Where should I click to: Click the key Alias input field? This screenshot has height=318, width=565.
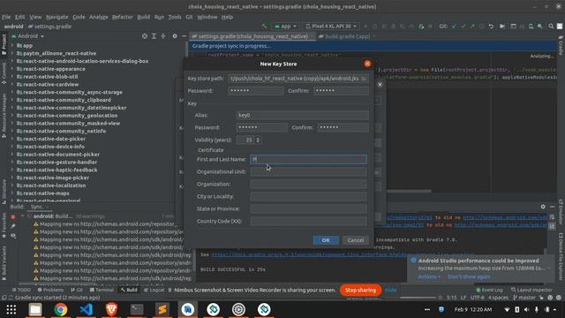click(x=302, y=116)
